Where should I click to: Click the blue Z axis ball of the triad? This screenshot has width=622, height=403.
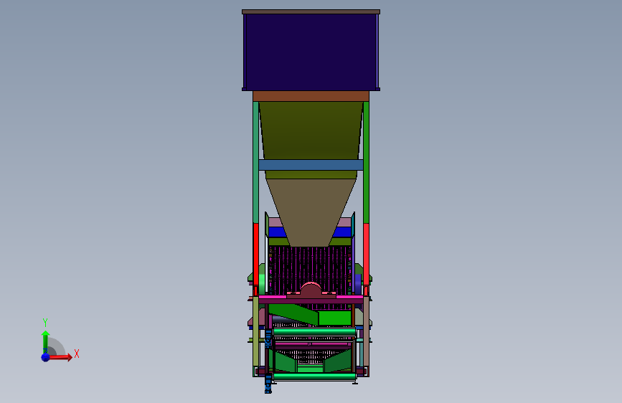[x=46, y=357]
